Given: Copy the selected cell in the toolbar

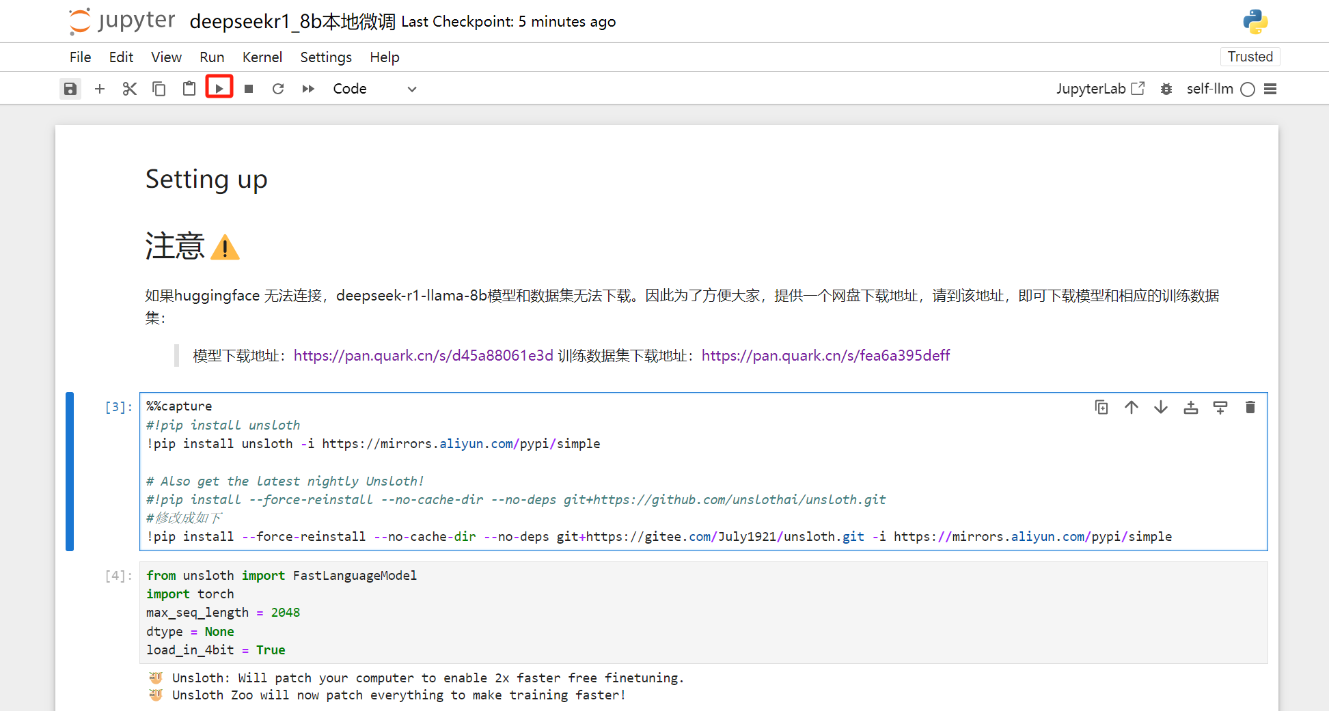Looking at the screenshot, I should [x=159, y=89].
